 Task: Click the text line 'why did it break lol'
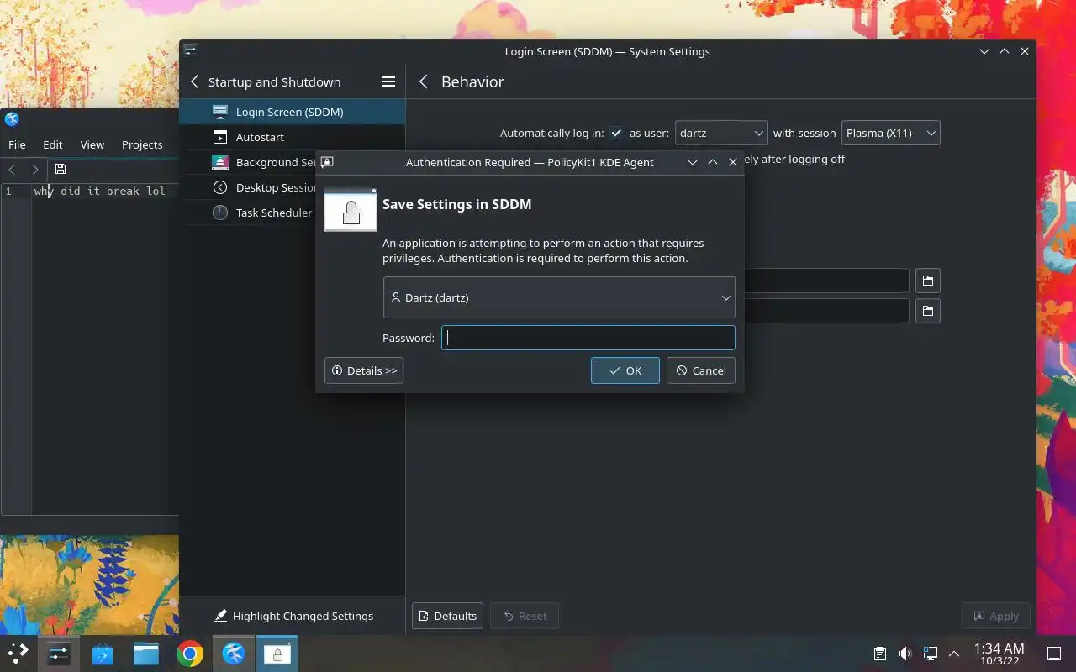[x=100, y=191]
